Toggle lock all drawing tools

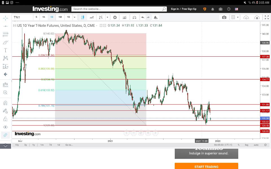5,119
